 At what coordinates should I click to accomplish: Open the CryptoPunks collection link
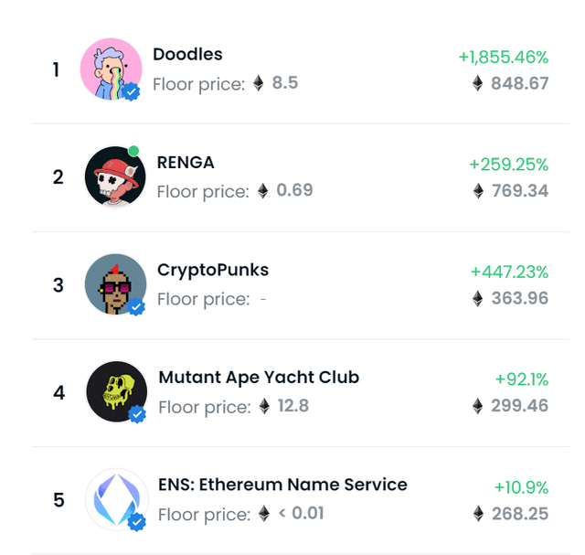[x=213, y=270]
